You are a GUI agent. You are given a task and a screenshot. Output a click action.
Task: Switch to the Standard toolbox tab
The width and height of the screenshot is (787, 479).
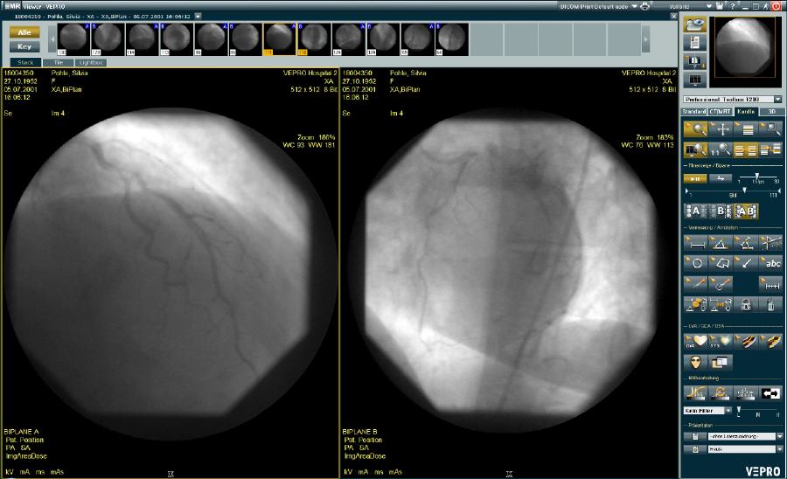click(694, 111)
